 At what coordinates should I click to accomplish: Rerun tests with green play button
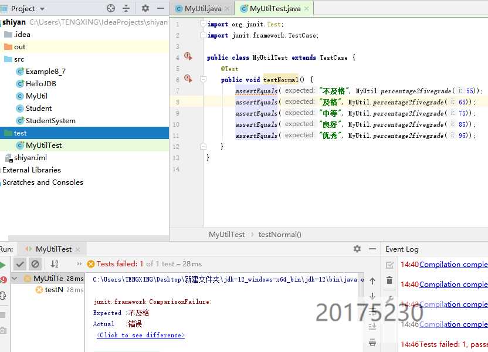[x=3, y=265]
